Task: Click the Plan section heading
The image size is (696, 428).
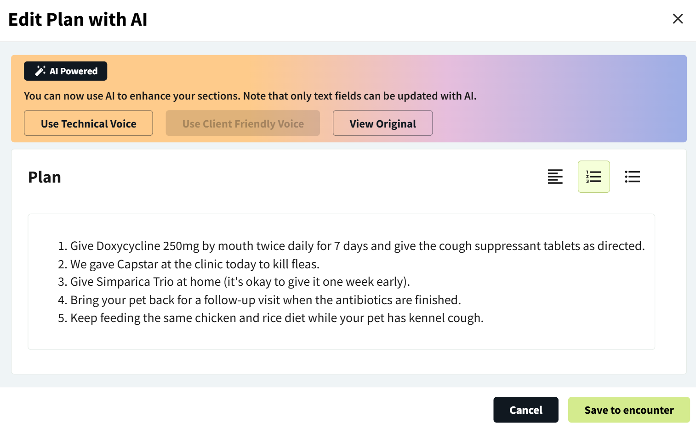Action: coord(45,177)
